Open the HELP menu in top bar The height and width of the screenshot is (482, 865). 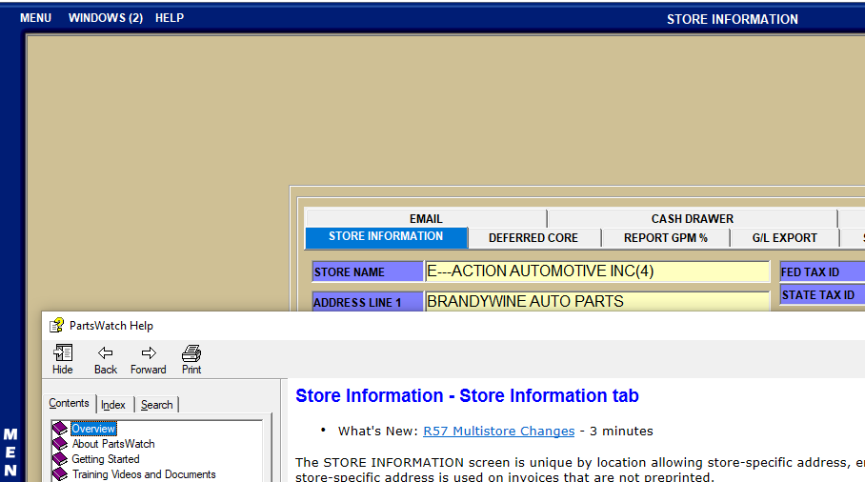click(170, 18)
